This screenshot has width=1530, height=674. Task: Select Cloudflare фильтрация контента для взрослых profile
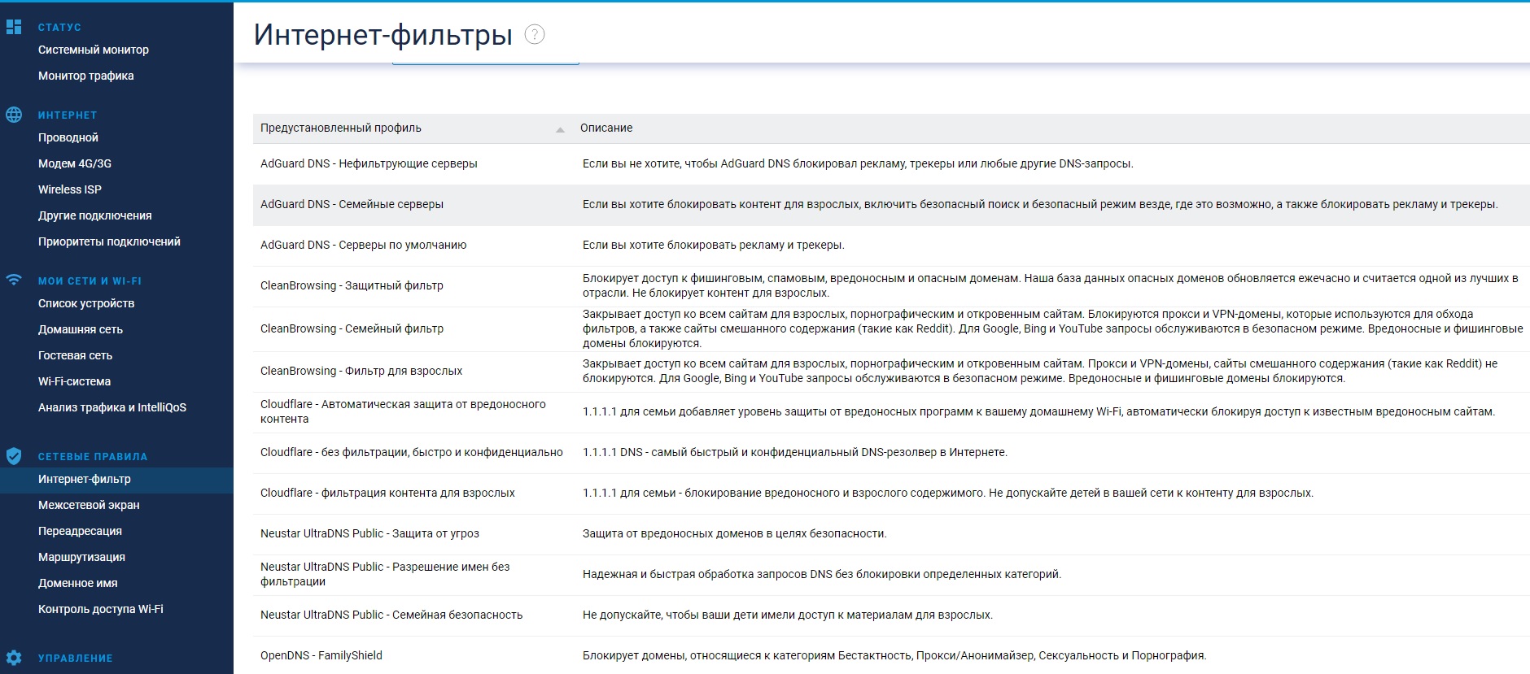(387, 494)
